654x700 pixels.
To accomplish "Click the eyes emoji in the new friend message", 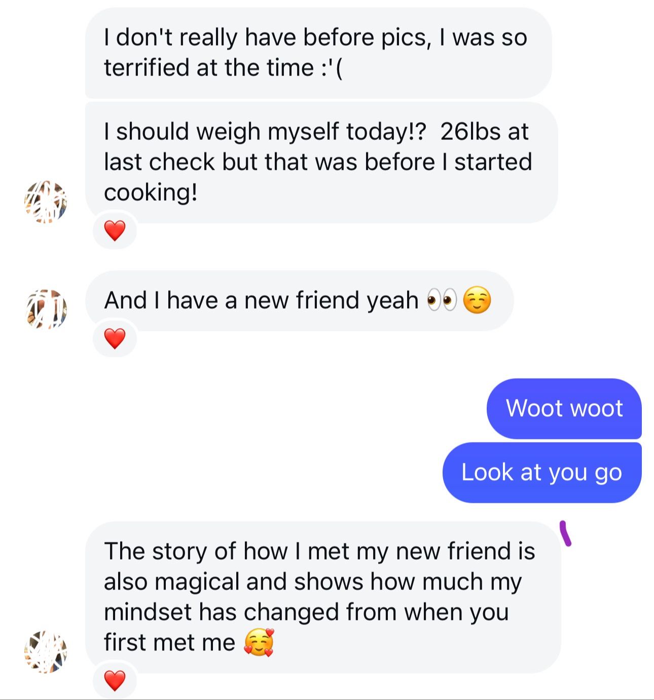I will click(x=442, y=300).
